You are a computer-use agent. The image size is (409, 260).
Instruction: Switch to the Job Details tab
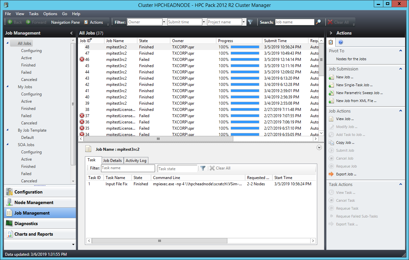click(112, 161)
